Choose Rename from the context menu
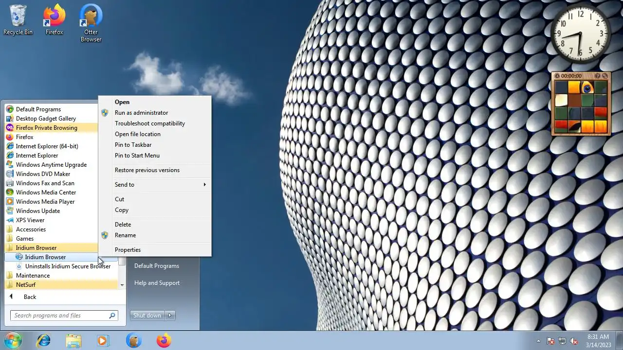Screen dimensions: 623x350 point(155,235)
